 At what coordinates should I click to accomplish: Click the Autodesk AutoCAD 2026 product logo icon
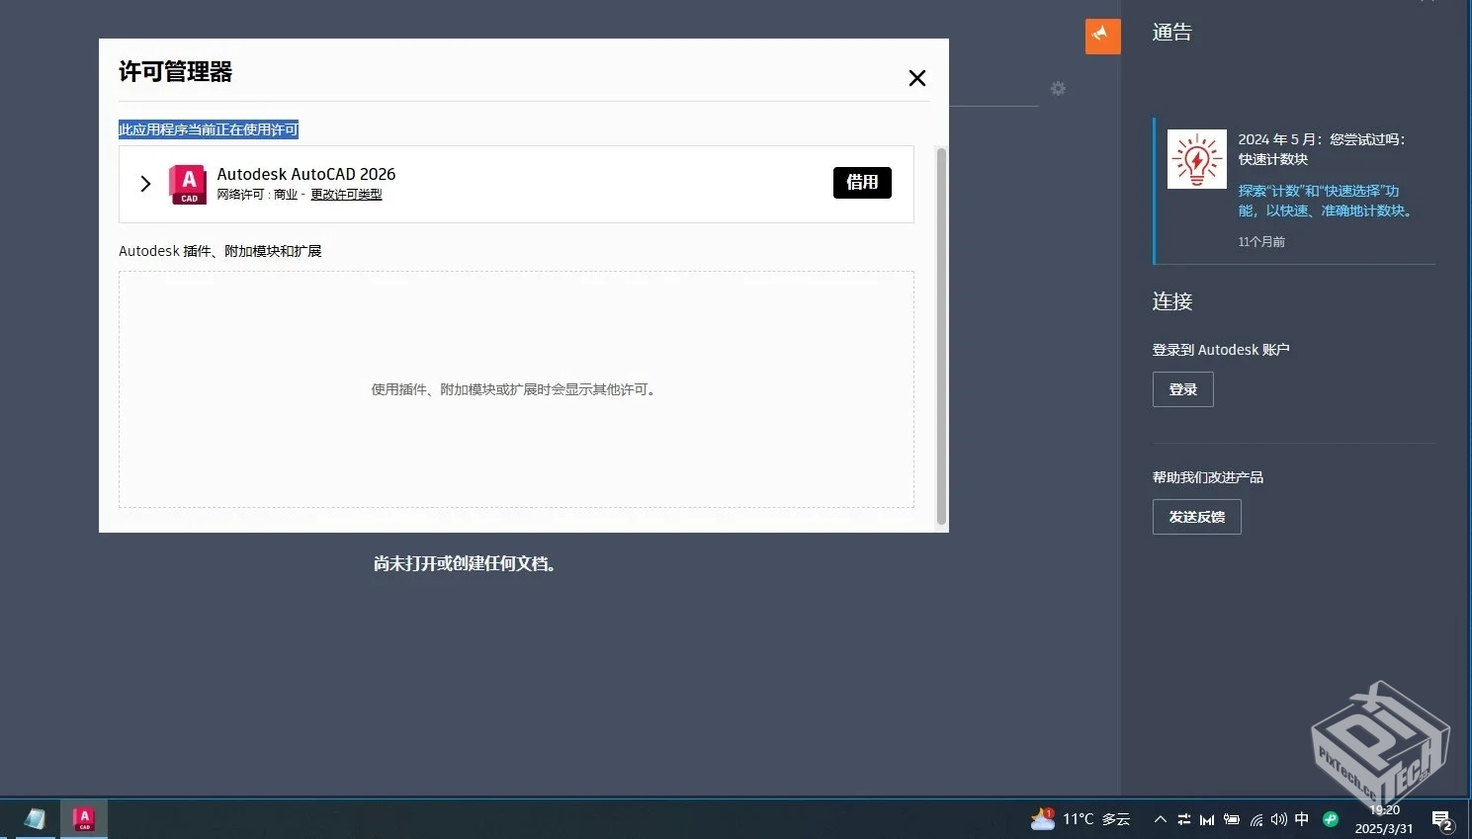(x=188, y=184)
